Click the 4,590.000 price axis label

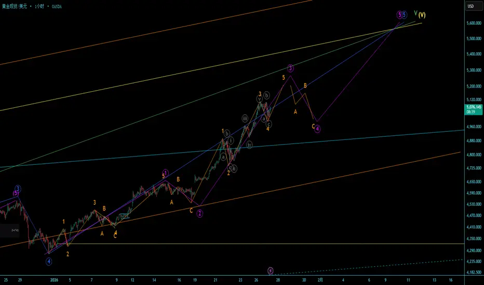(474, 193)
